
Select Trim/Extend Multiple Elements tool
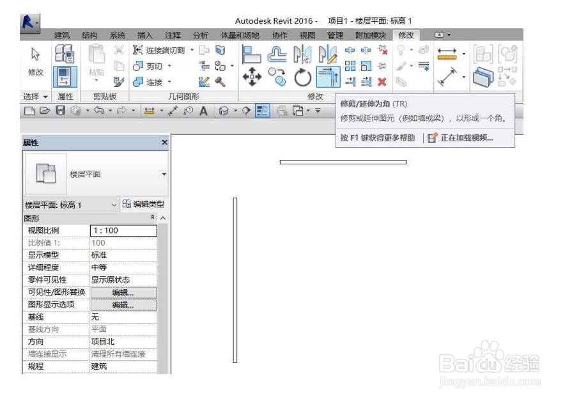click(366, 82)
